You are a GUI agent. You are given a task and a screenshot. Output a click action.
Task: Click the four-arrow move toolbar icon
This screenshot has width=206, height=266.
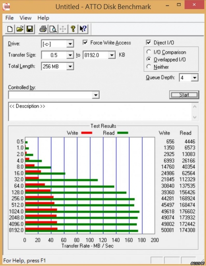point(63,29)
